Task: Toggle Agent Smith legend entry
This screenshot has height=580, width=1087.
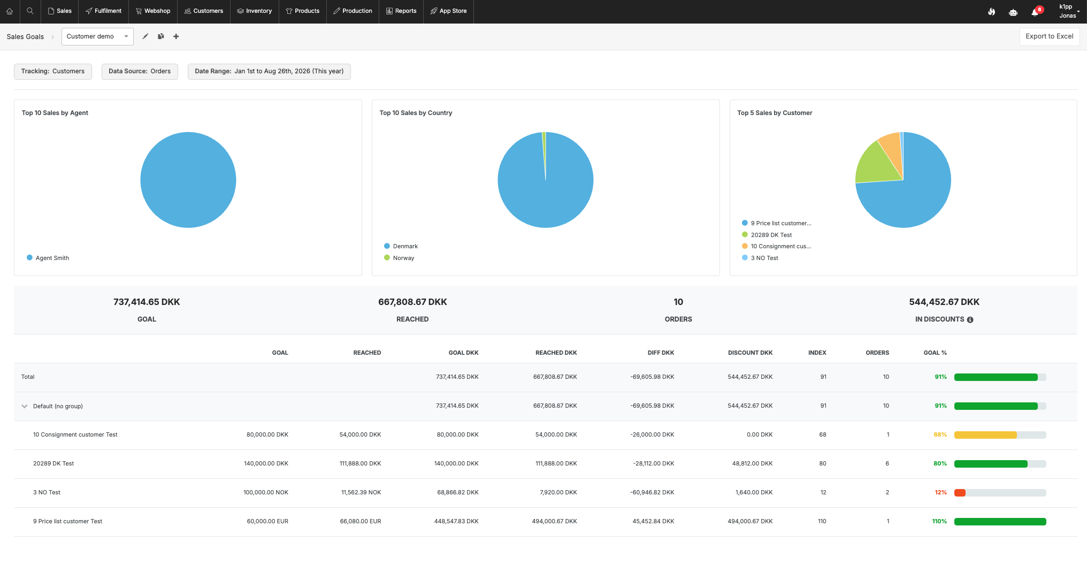Action: (48, 258)
